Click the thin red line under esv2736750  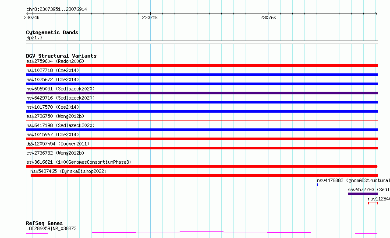(x=202, y=121)
